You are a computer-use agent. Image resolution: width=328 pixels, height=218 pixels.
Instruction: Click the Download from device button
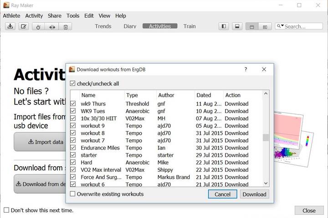pos(41,184)
